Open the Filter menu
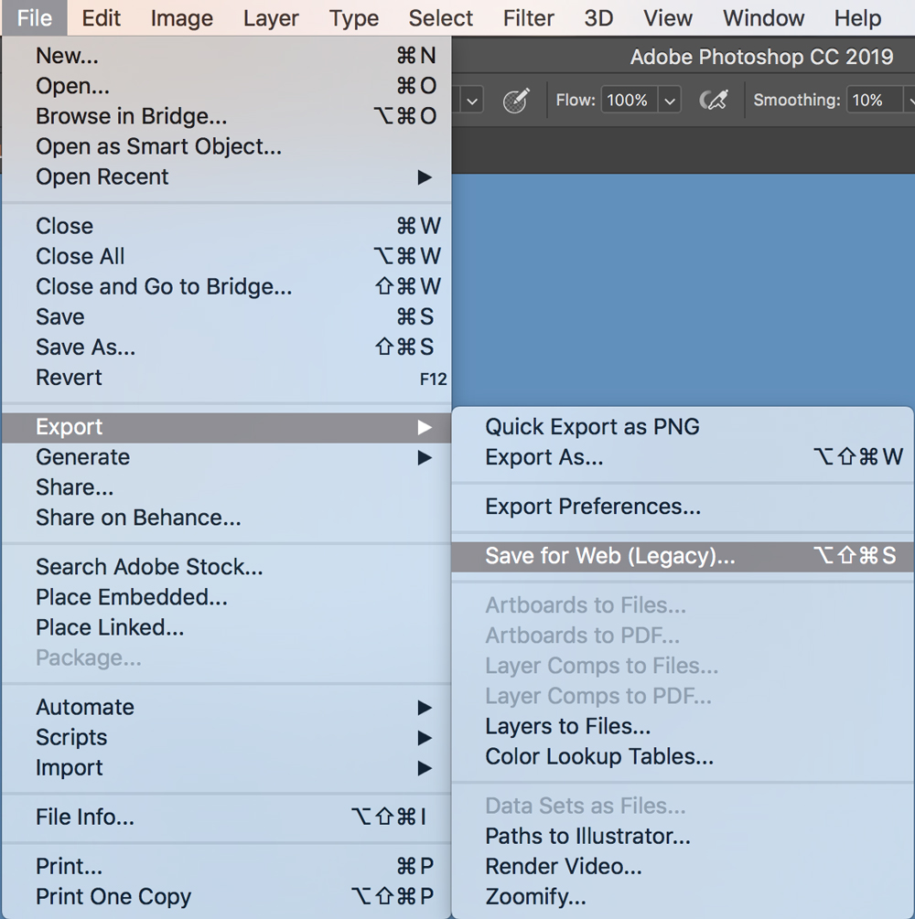 [527, 18]
